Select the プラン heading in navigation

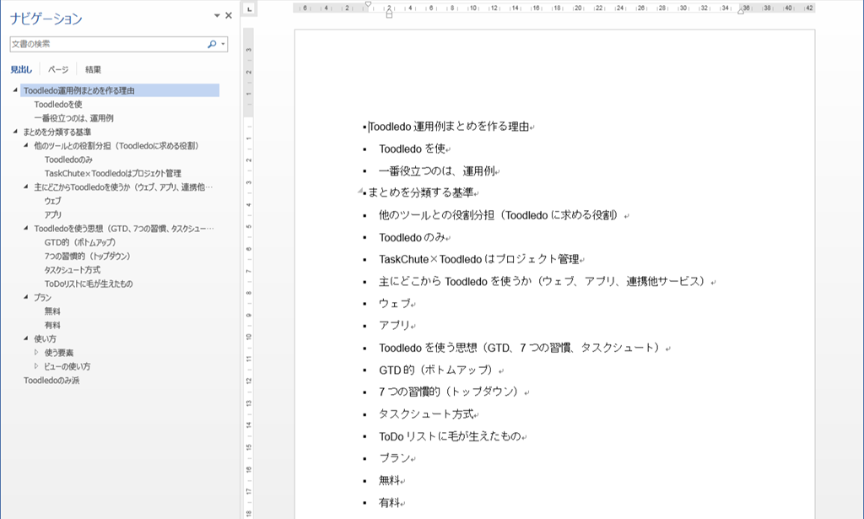coord(42,297)
